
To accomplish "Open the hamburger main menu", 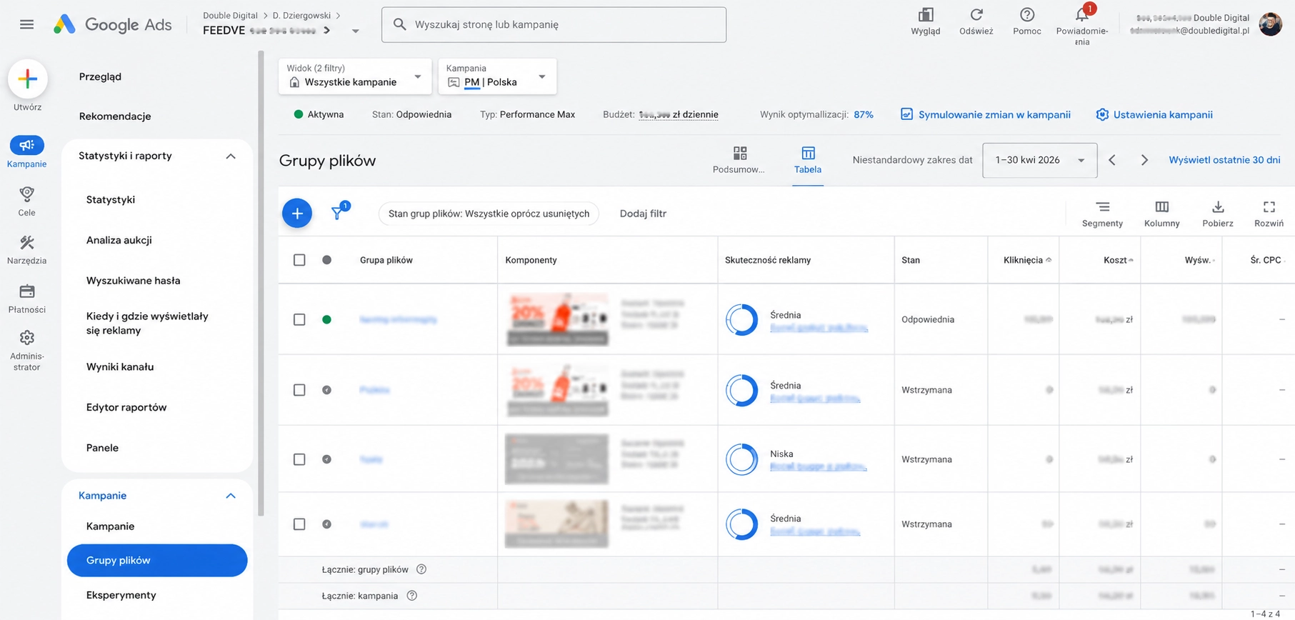I will [26, 24].
